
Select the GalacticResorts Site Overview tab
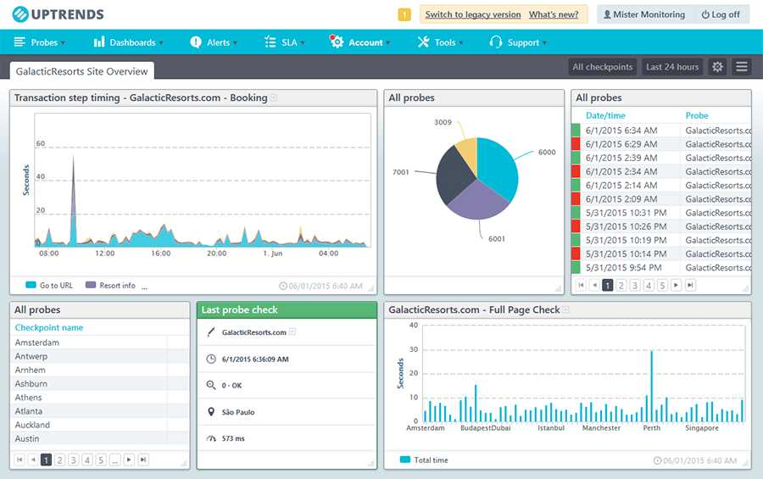(82, 71)
